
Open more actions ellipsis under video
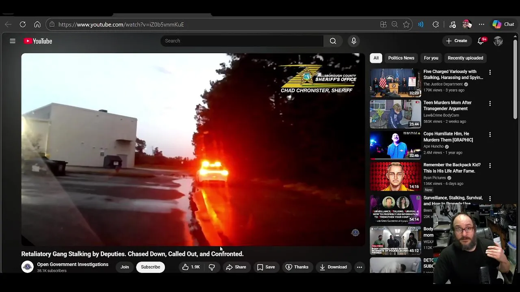pos(359,267)
